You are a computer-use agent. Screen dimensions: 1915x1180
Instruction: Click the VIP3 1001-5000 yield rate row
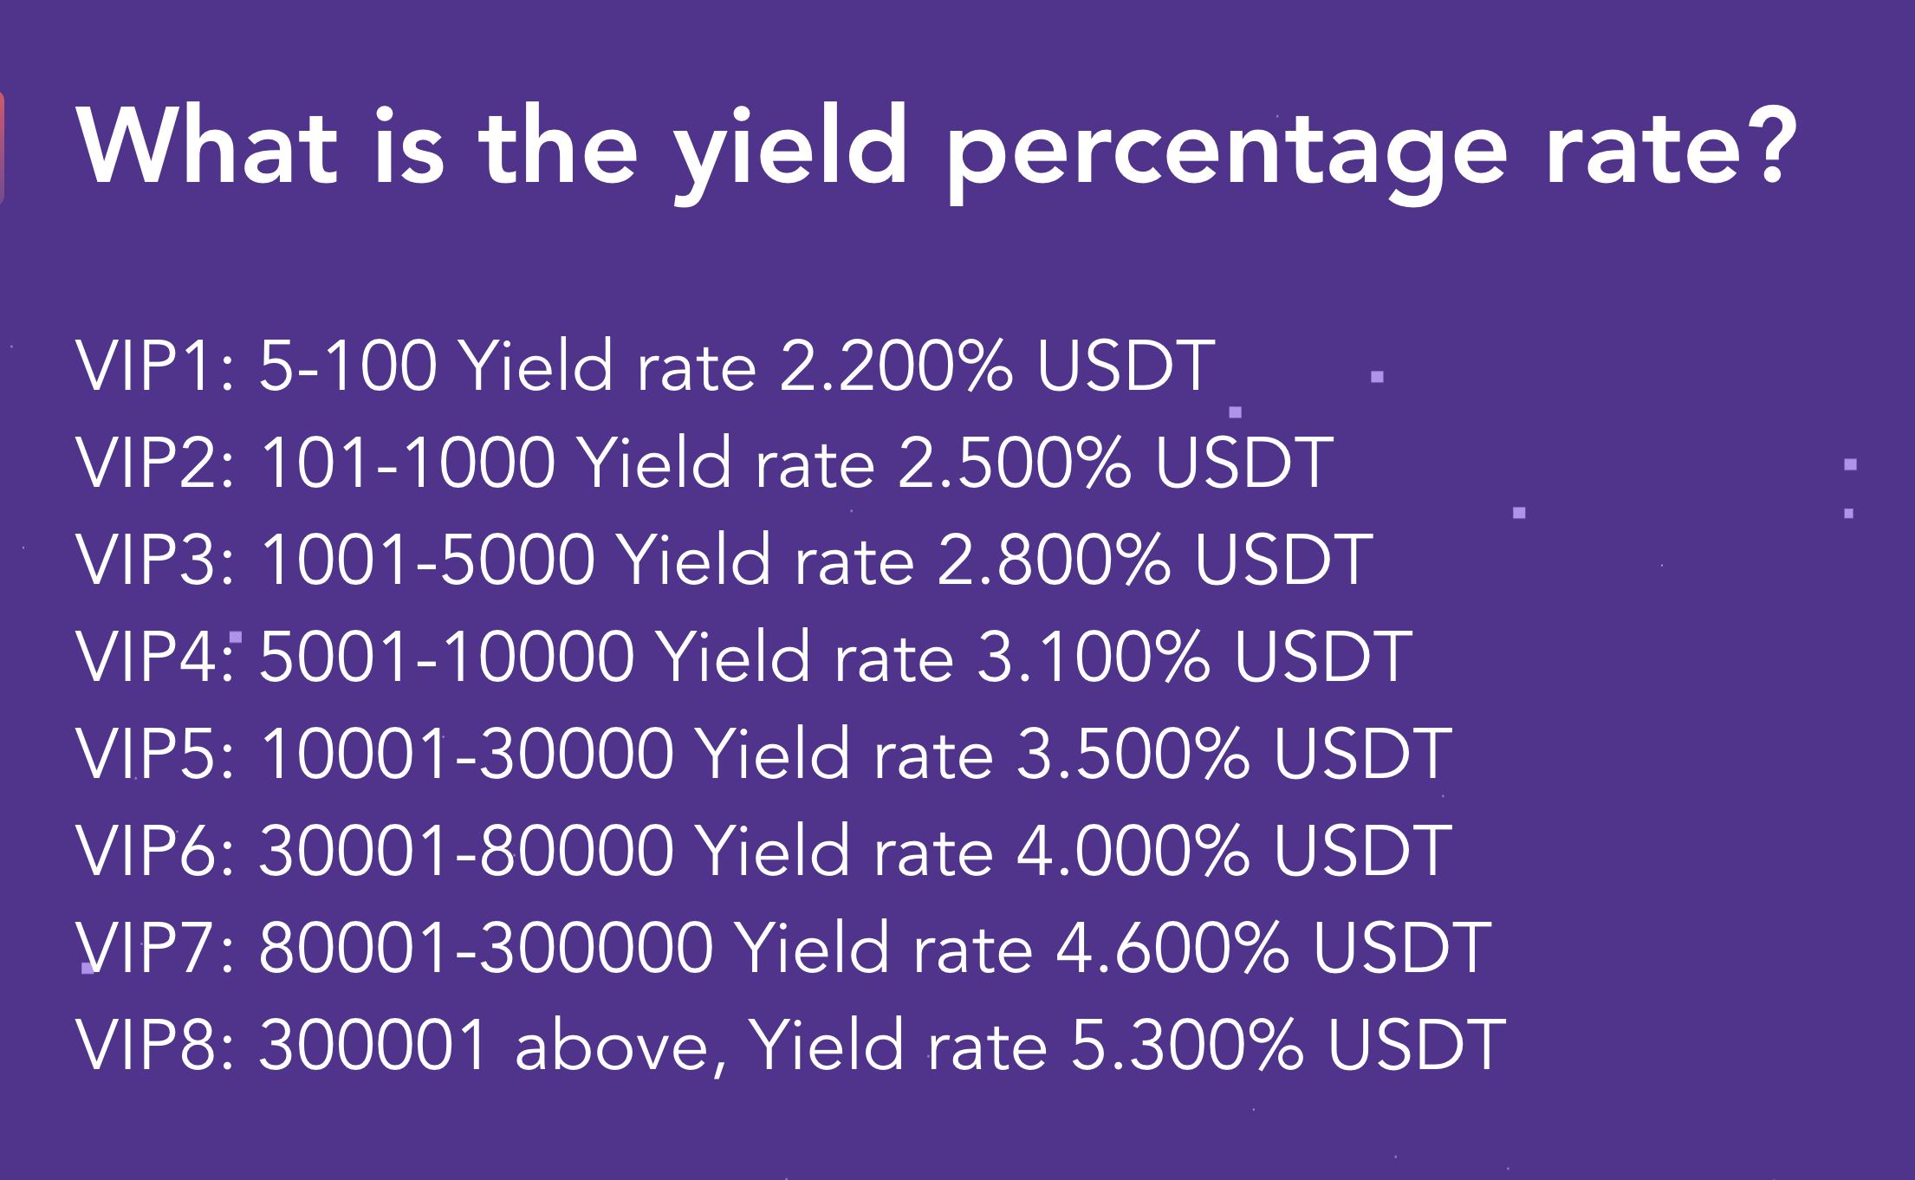pos(724,560)
